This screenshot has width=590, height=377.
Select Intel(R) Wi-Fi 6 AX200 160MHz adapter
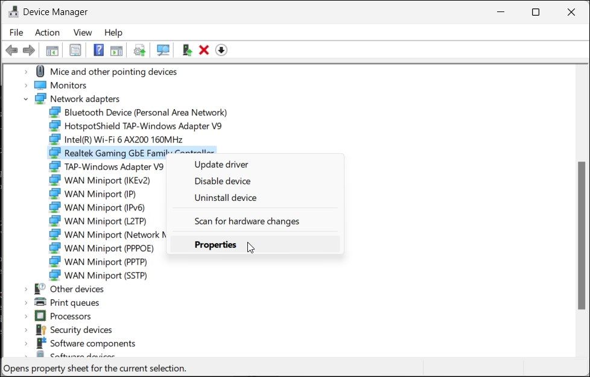(x=123, y=140)
